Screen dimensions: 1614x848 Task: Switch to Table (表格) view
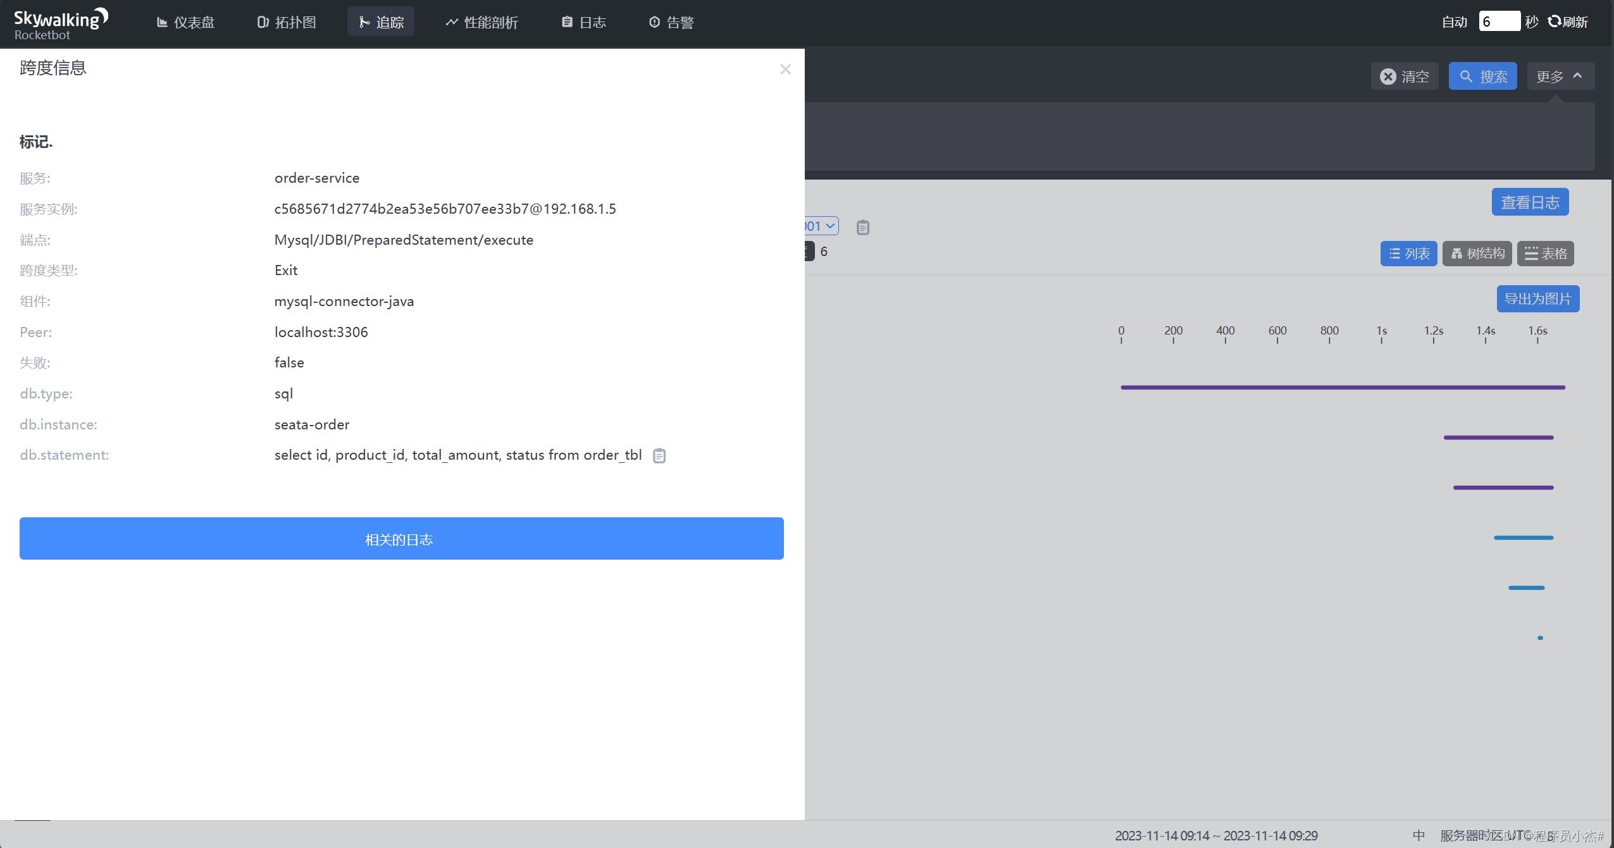point(1545,254)
